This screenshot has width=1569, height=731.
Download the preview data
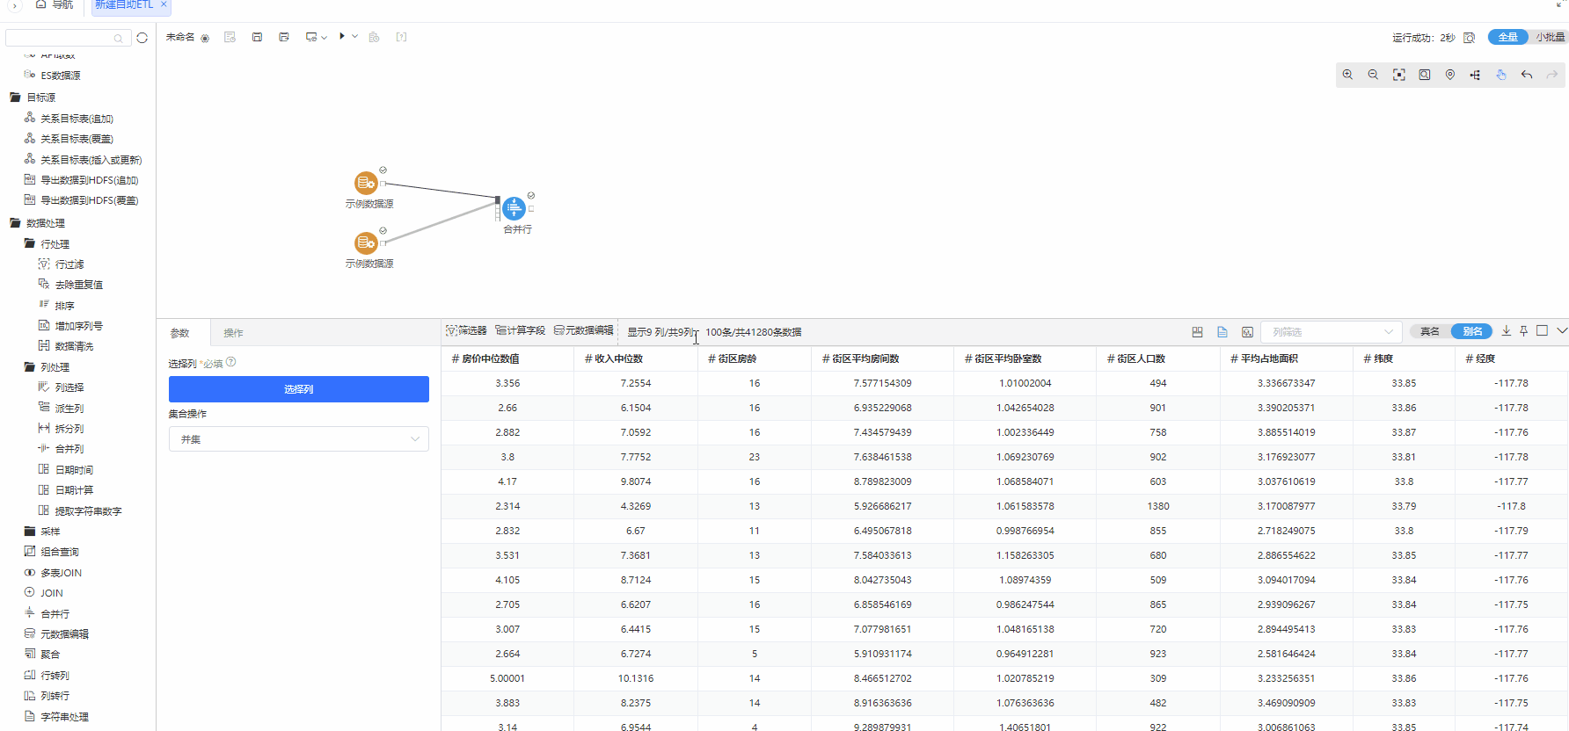[1507, 331]
